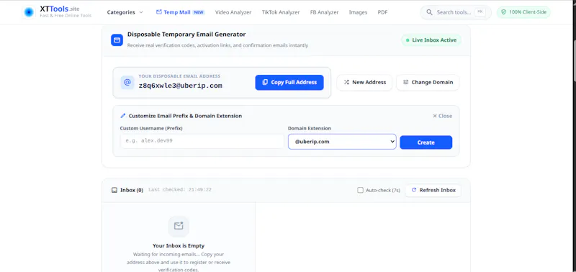Select the z8q6xwle3@uberip.com address text
Viewport: 576px width, 272px height.
click(181, 86)
